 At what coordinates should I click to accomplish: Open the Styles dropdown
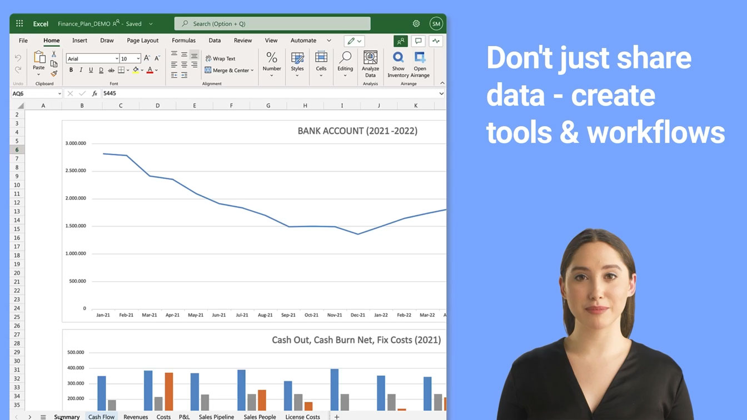point(297,62)
